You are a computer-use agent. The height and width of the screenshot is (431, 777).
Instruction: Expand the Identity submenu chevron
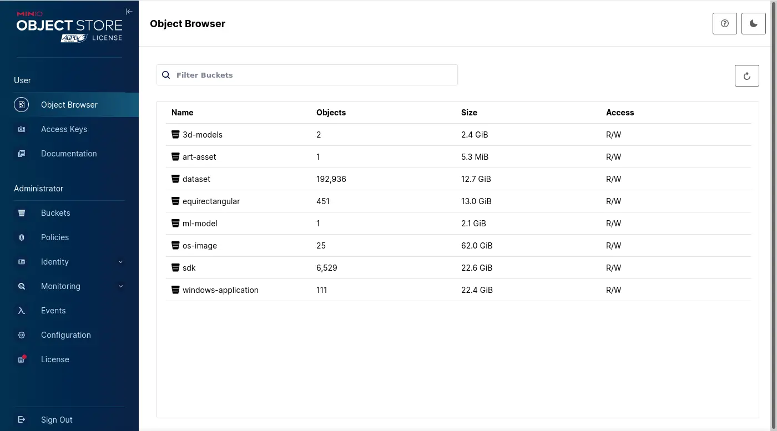coord(120,262)
